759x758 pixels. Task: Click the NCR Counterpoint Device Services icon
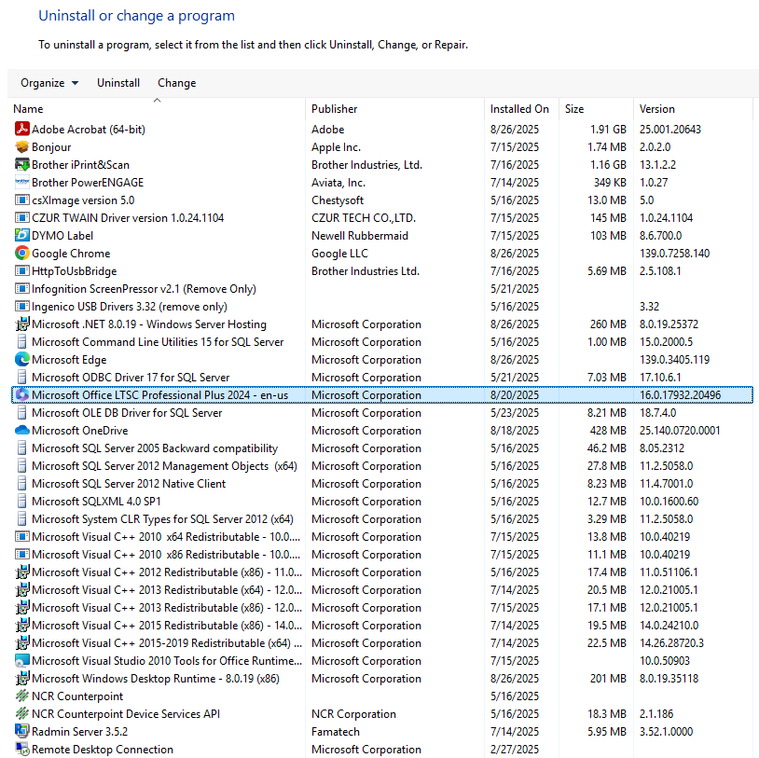21,714
